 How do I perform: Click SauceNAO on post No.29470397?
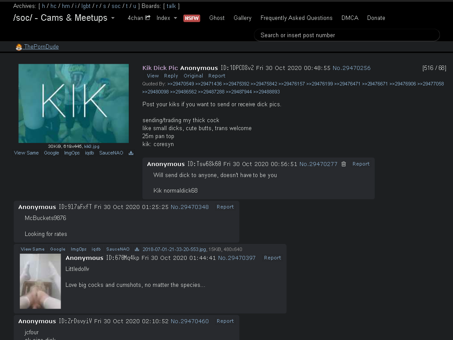(118, 249)
